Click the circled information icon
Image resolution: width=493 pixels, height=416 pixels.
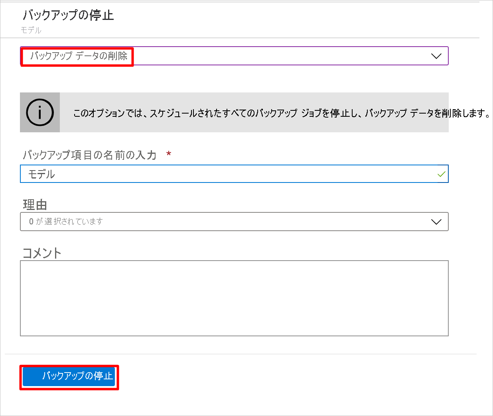point(40,113)
